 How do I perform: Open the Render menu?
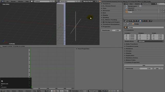coord(13,1)
